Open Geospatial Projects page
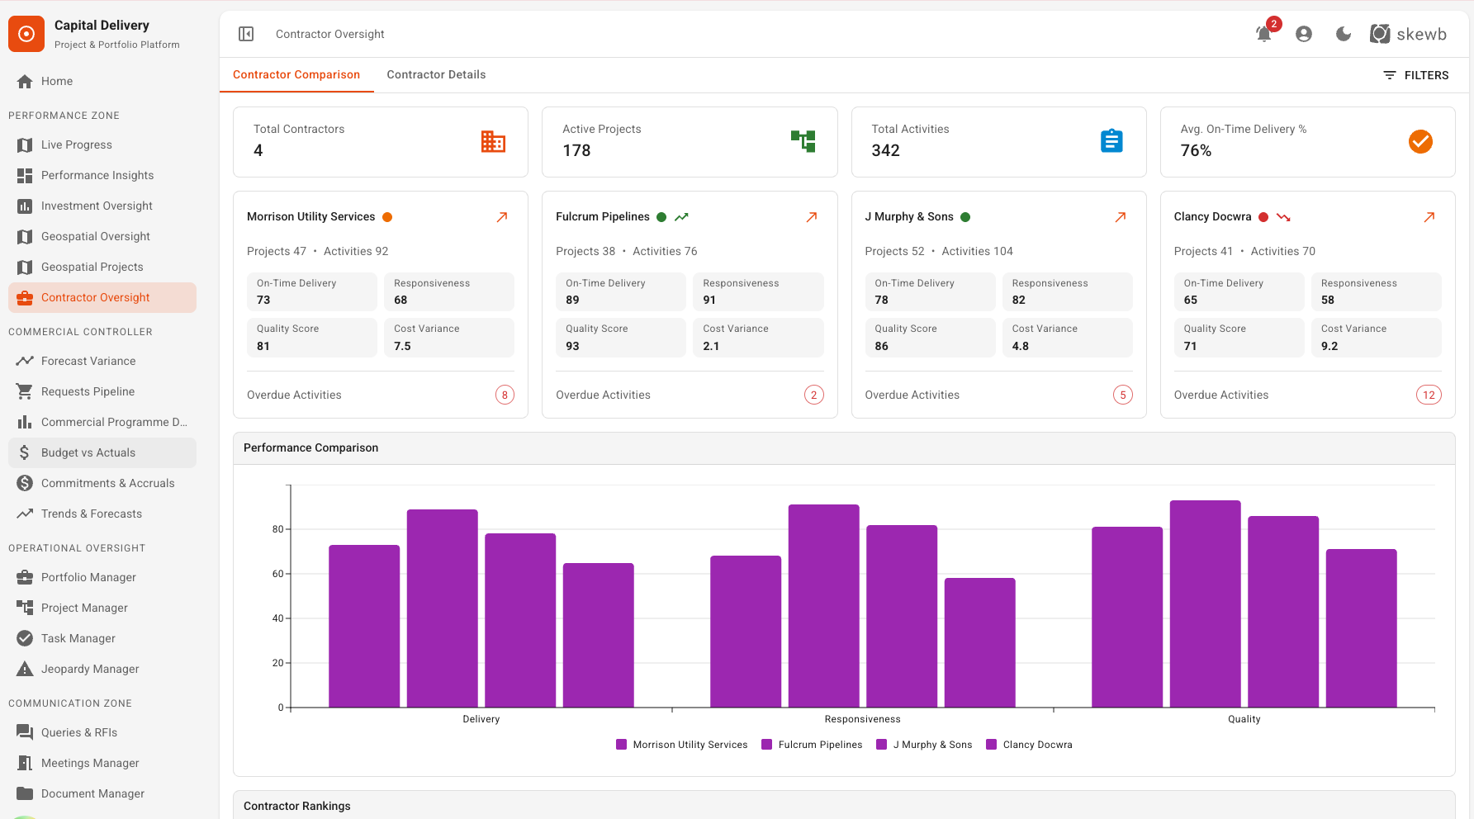The height and width of the screenshot is (819, 1474). point(102,267)
